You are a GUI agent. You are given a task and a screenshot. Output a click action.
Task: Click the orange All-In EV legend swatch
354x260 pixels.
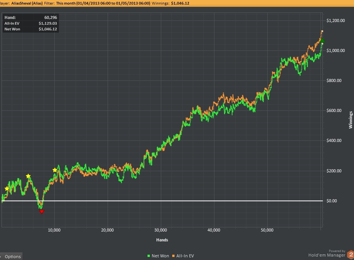pyautogui.click(x=173, y=256)
